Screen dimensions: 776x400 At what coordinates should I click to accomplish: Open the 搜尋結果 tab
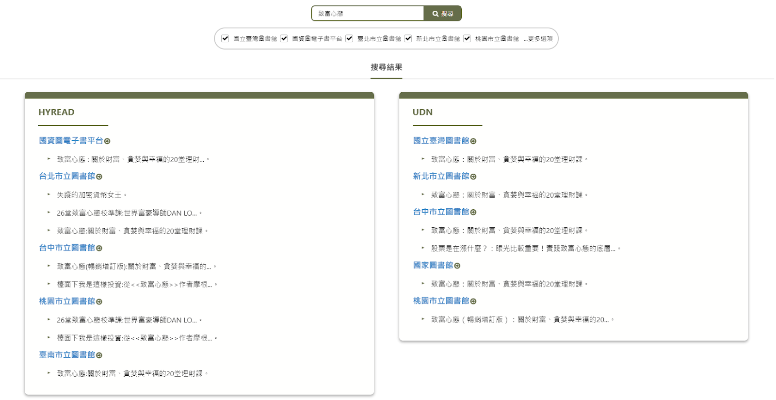tap(386, 67)
